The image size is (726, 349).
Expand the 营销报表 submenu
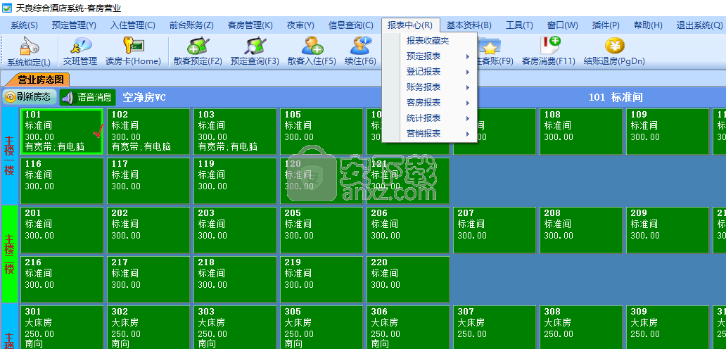tap(429, 134)
